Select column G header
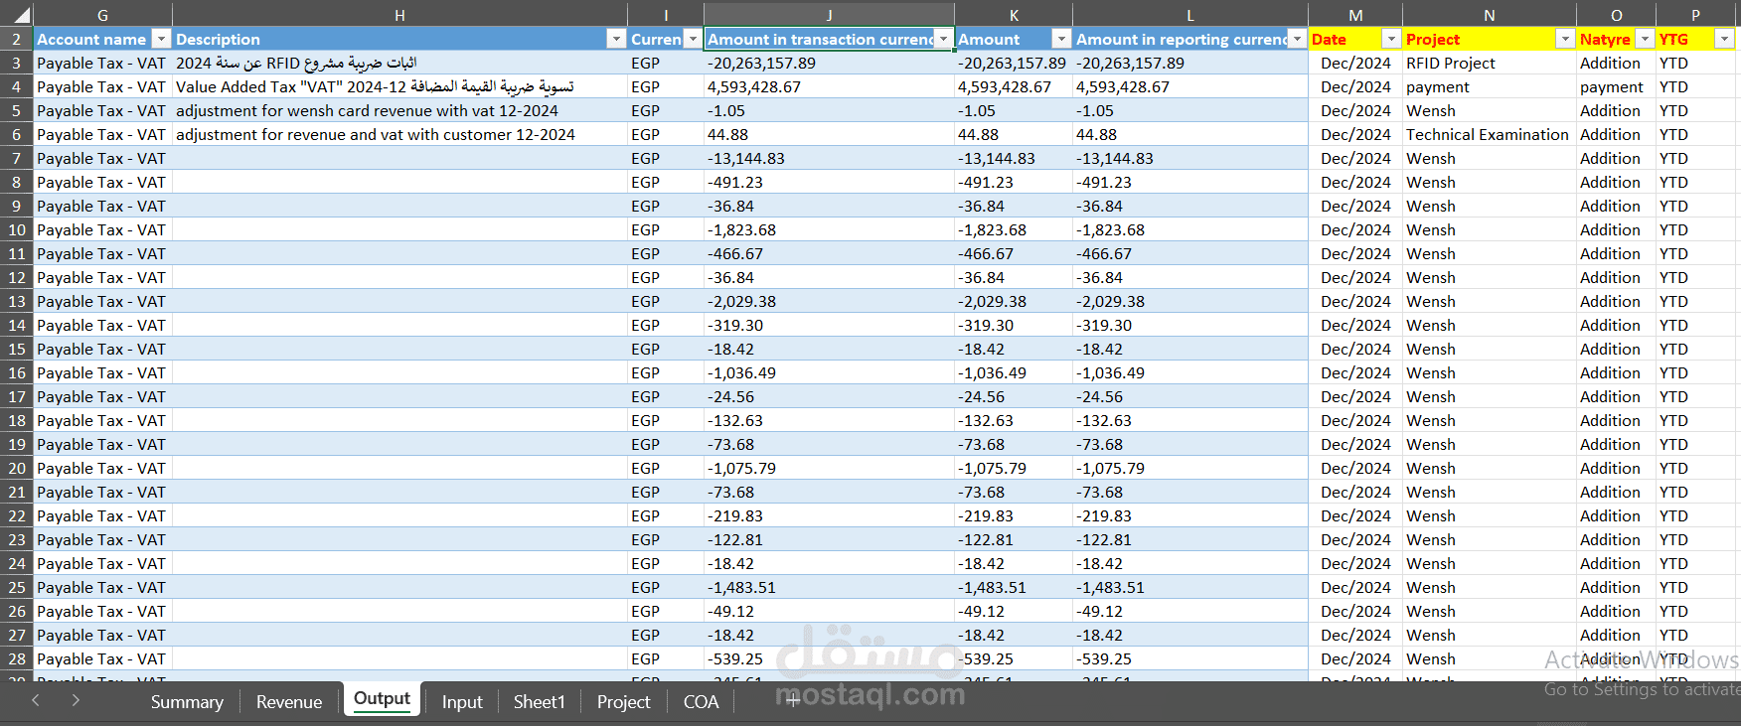This screenshot has height=726, width=1741. (102, 15)
